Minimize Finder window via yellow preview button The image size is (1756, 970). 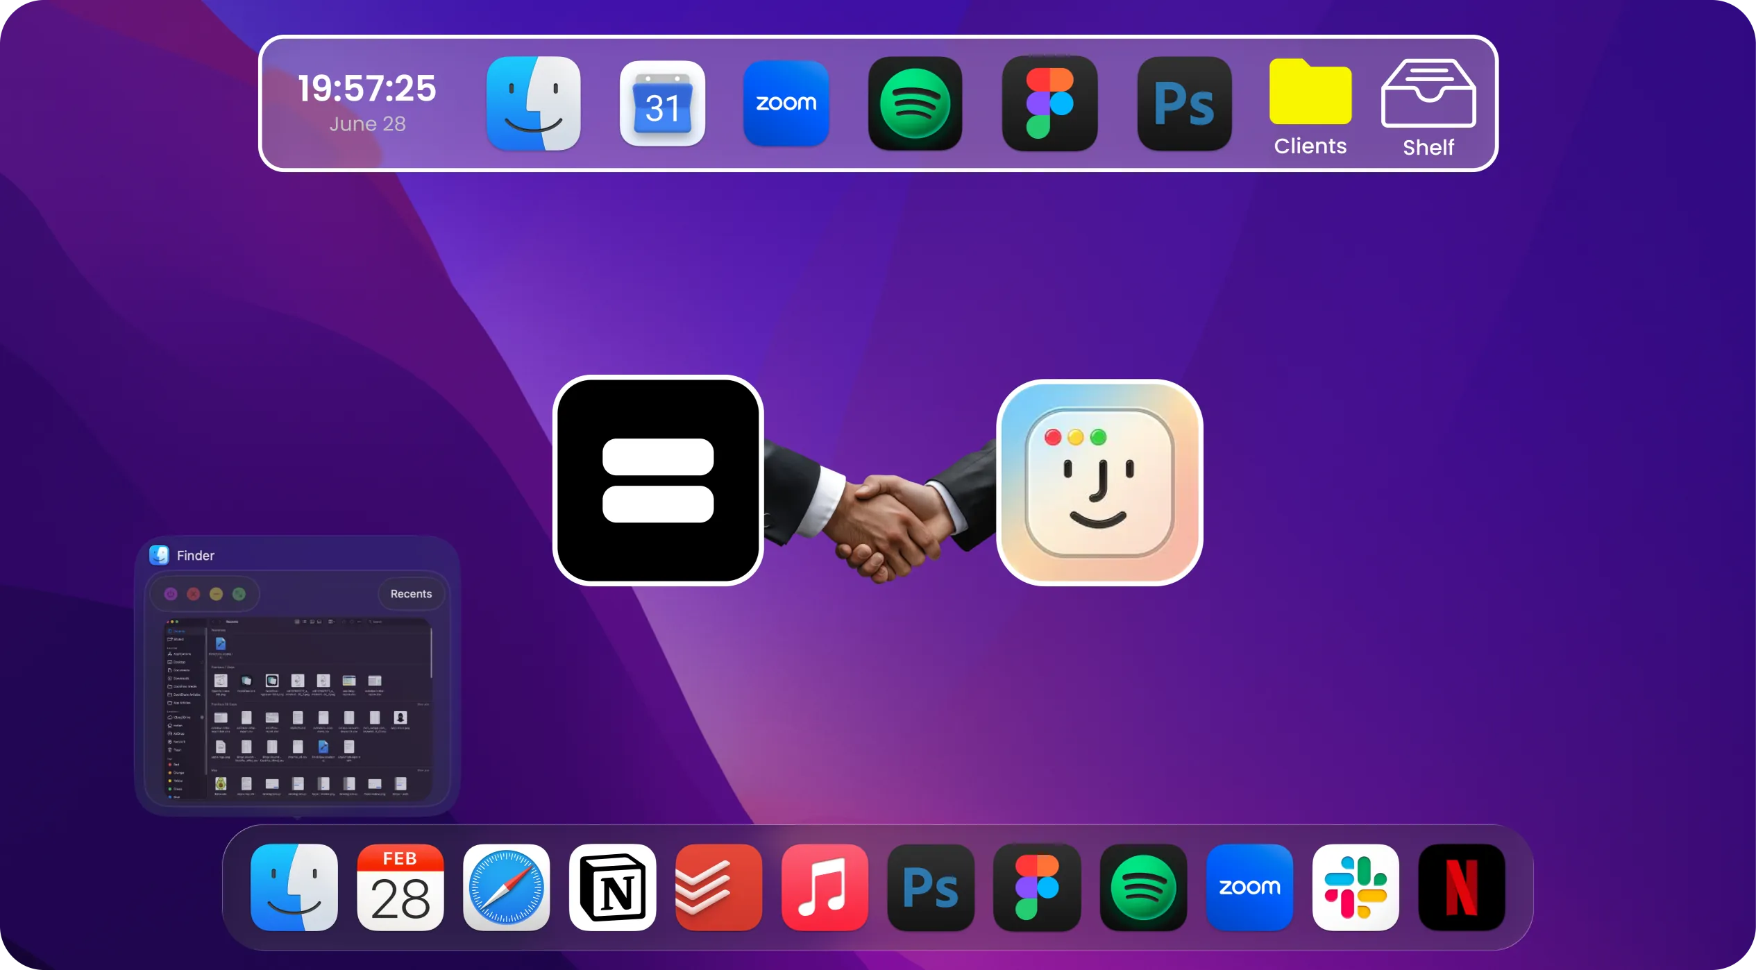(x=217, y=594)
